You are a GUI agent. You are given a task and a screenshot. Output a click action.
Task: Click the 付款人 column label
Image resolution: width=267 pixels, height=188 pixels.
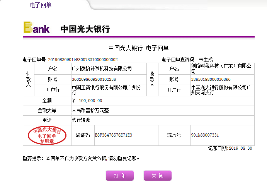(29, 79)
